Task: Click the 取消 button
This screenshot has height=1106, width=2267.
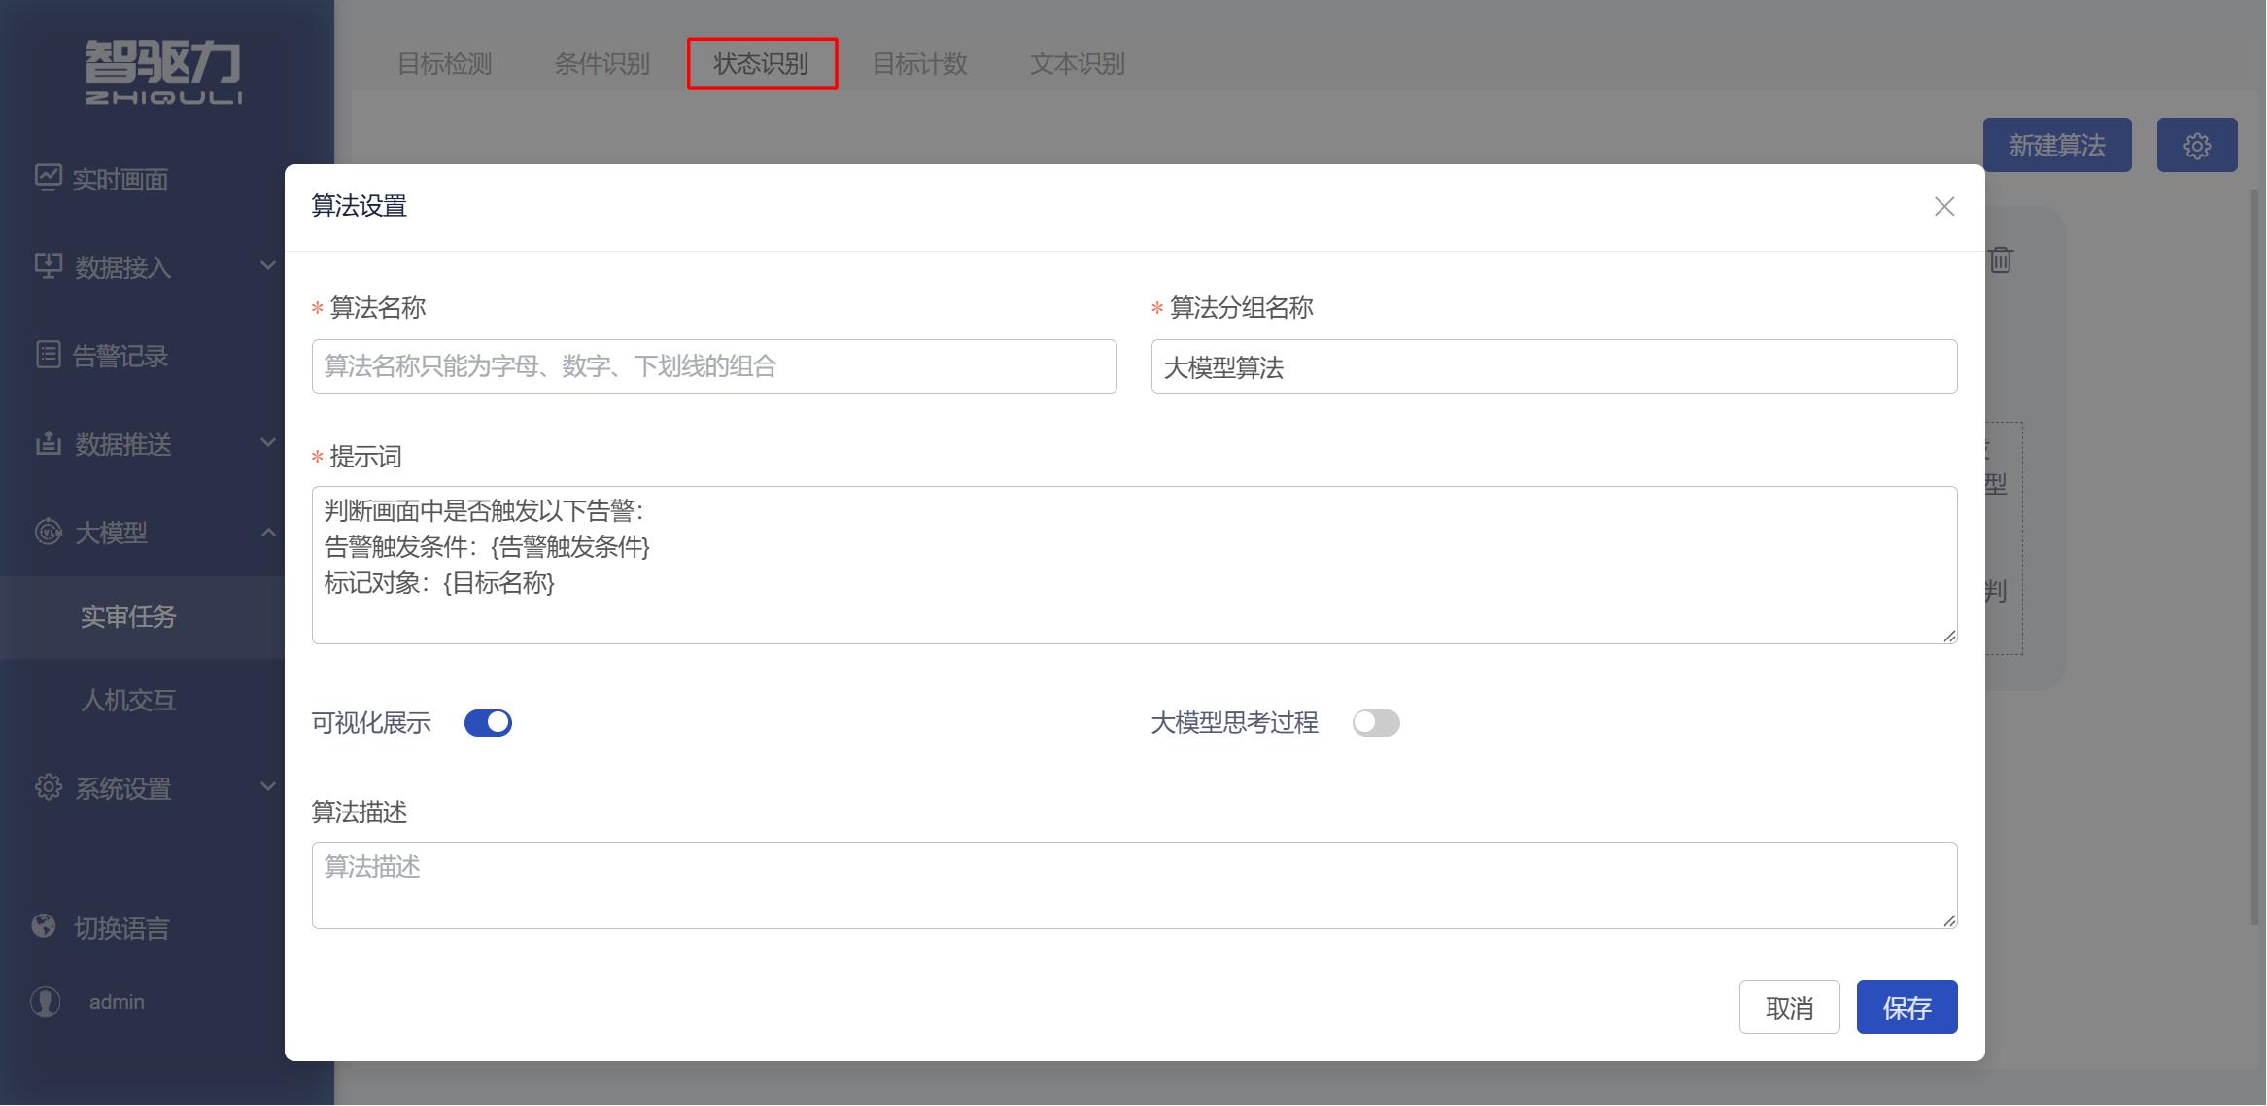Action: tap(1789, 1007)
